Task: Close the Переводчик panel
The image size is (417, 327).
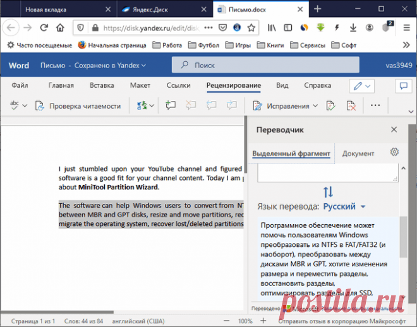Action: [394, 129]
